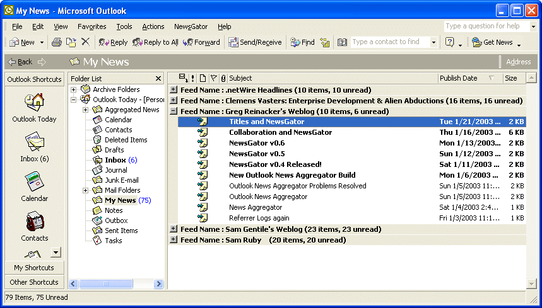This screenshot has height=308, width=542.
Task: Click the forward arrow next to Back
Action: pos(42,62)
